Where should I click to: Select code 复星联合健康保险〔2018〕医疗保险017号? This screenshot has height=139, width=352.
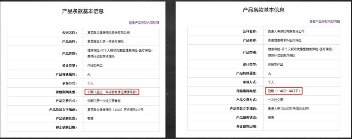[115, 110]
